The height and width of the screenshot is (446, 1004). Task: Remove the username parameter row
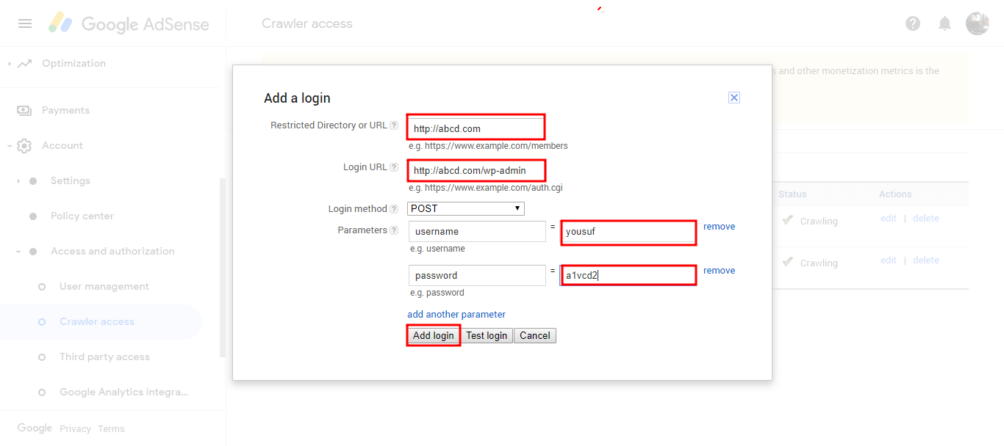pos(719,227)
